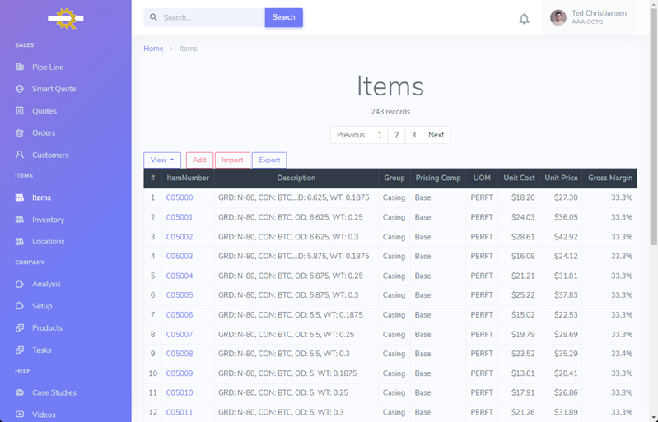658x422 pixels.
Task: Go to page 2 of results
Action: pyautogui.click(x=396, y=135)
